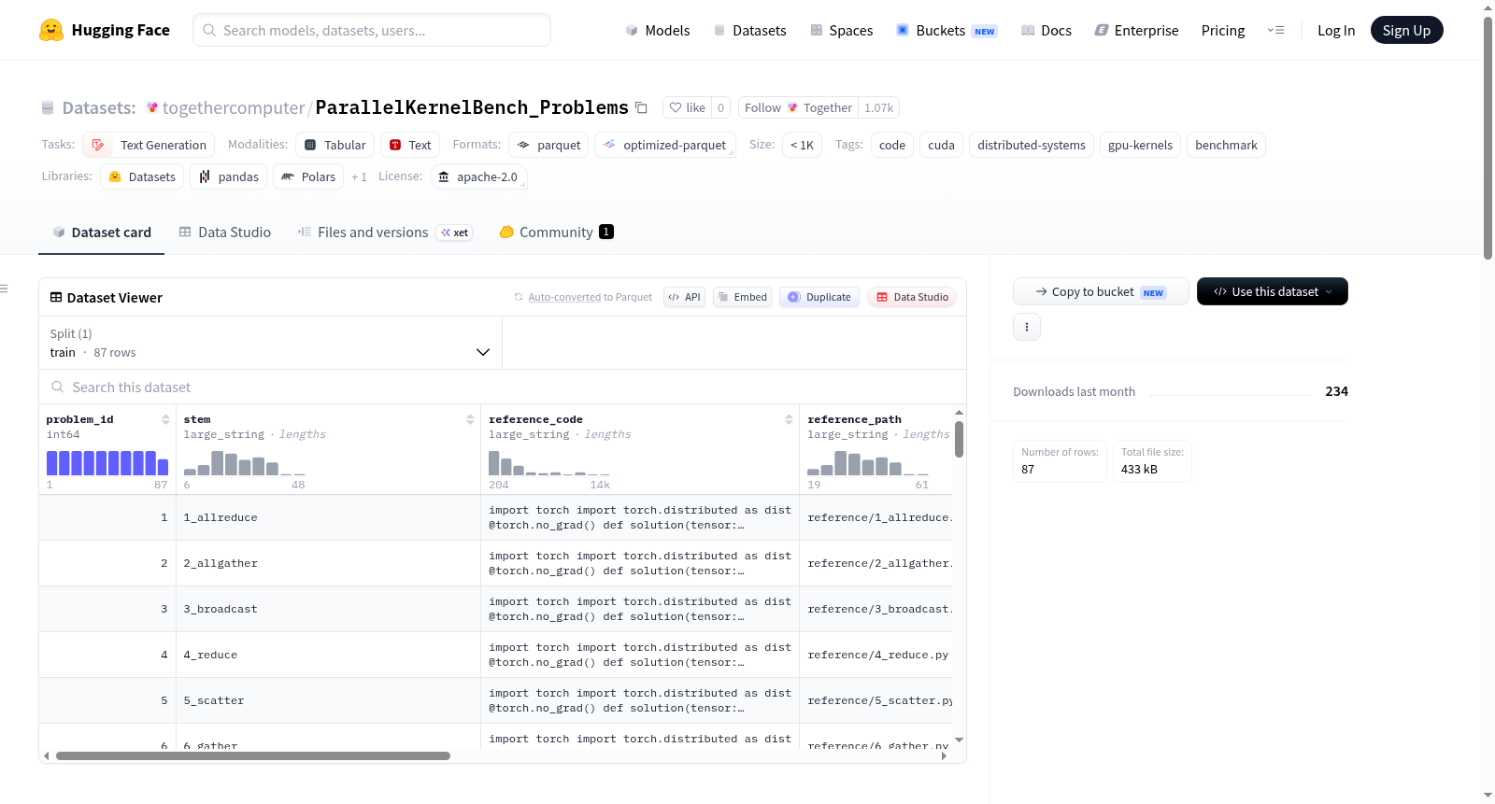Open the Pricing page link
Viewport: 1495px width, 804px height.
[x=1223, y=30]
